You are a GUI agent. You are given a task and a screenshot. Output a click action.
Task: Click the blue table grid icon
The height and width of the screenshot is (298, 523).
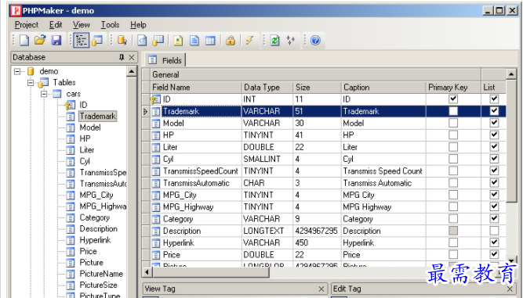point(210,40)
